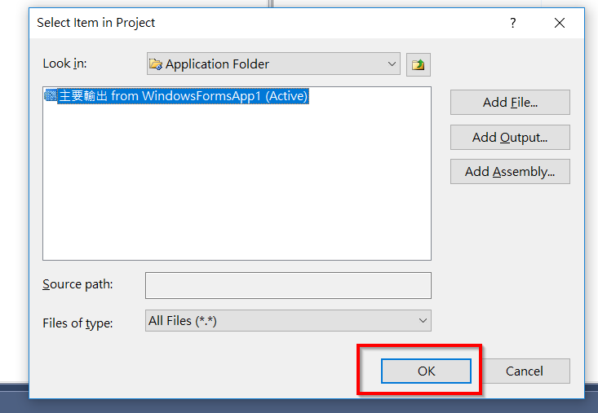The image size is (598, 413).
Task: Click the Source path label
Action: (78, 284)
